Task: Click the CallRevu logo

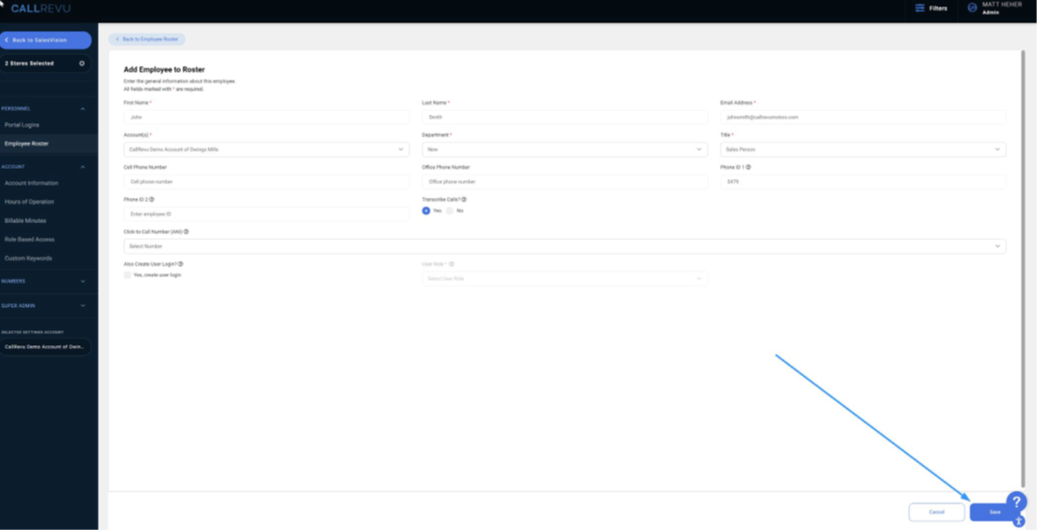Action: tap(40, 8)
